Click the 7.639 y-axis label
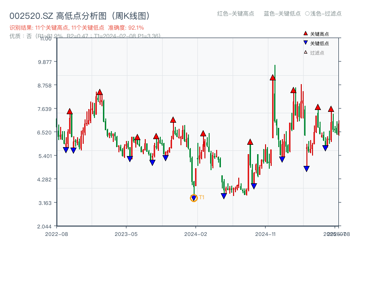 (45, 109)
